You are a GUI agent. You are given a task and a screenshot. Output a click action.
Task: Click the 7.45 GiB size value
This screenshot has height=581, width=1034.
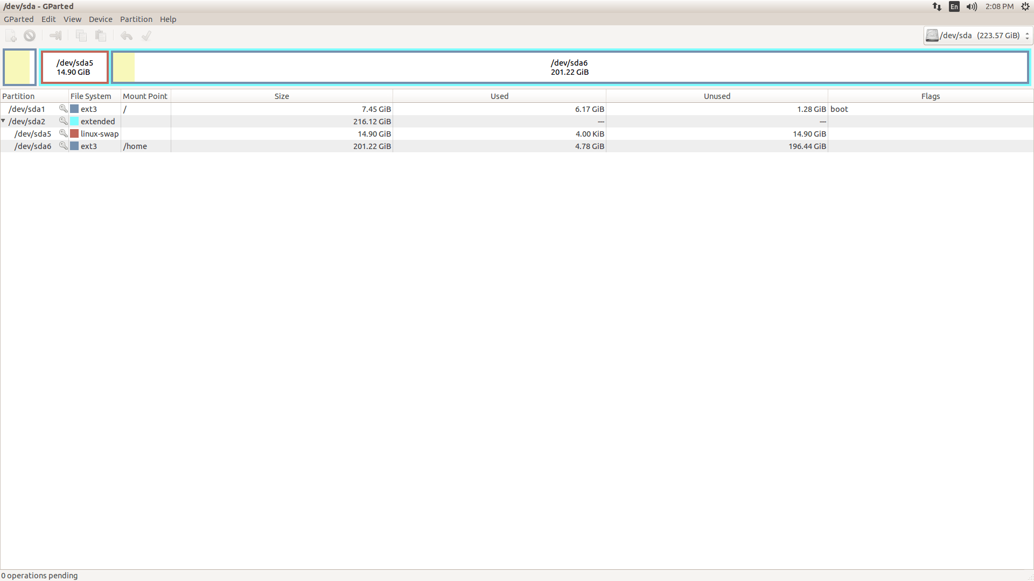376,109
